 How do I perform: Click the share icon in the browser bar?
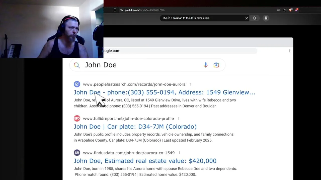(x=284, y=10)
